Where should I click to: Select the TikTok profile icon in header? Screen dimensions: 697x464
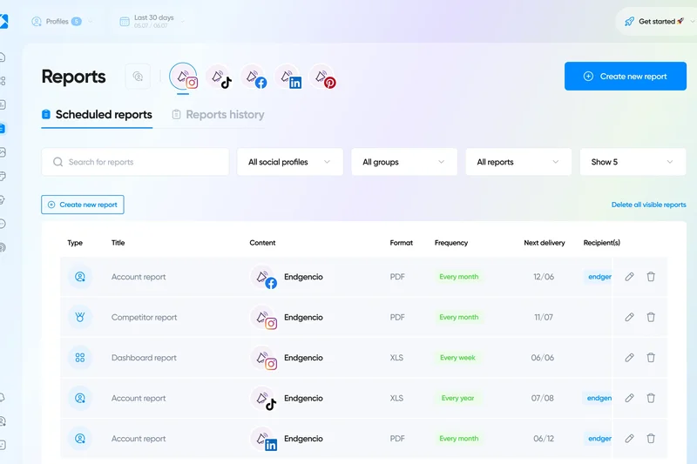point(220,78)
